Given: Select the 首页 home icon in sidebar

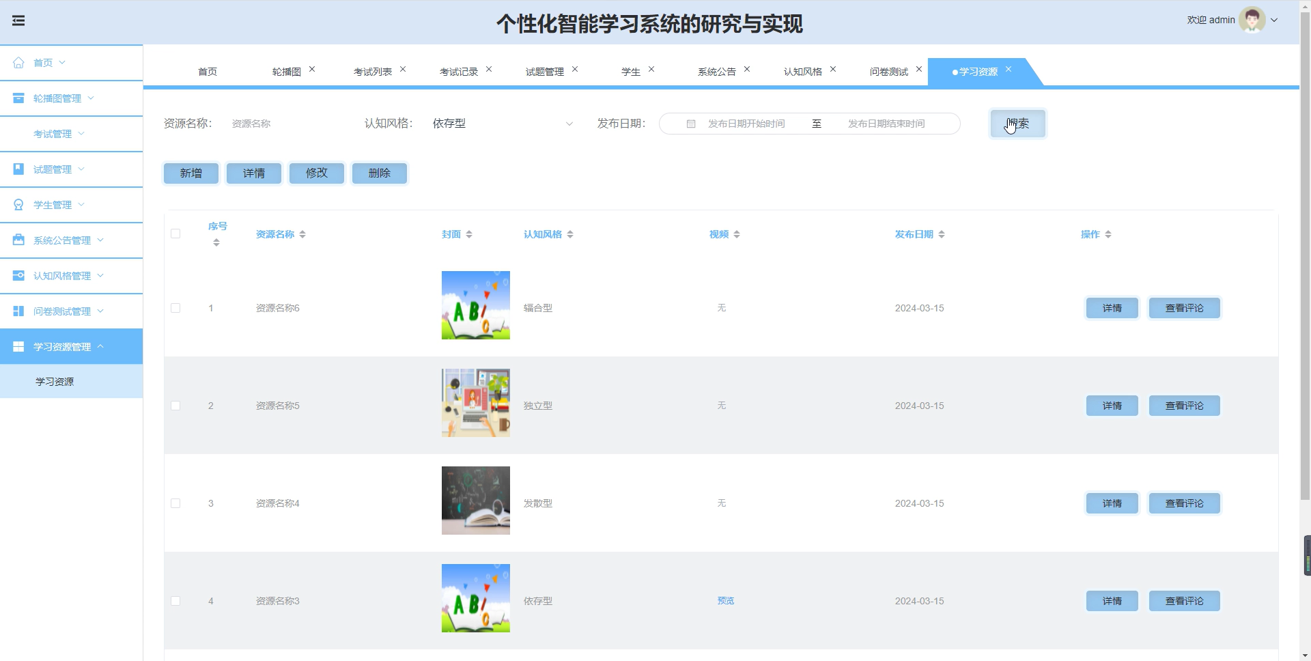Looking at the screenshot, I should (x=18, y=62).
